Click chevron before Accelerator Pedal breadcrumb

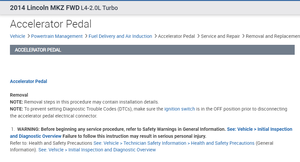pos(155,36)
